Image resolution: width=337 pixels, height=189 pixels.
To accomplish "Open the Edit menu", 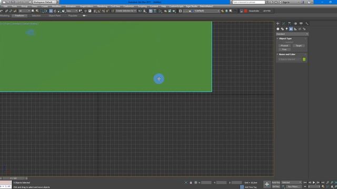I will tap(5, 6).
